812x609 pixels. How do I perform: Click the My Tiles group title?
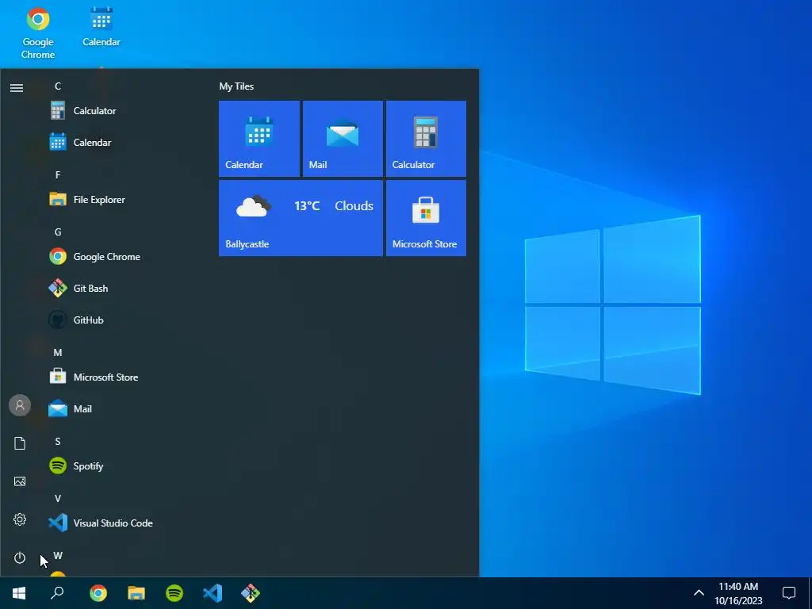coord(236,86)
